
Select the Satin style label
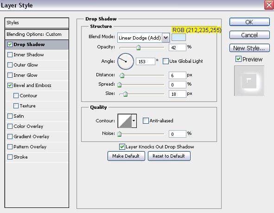click(19, 116)
